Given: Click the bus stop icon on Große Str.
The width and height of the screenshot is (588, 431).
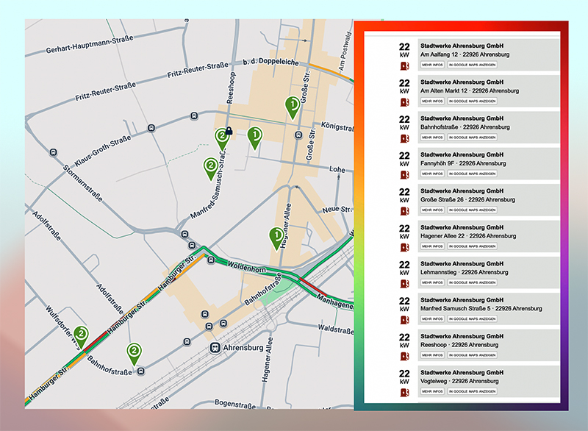Looking at the screenshot, I should click(x=298, y=135).
